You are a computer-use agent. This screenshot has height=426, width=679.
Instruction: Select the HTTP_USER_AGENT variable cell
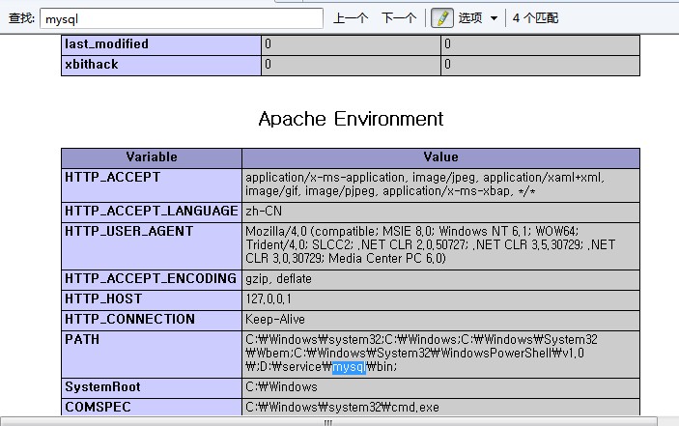pos(128,232)
